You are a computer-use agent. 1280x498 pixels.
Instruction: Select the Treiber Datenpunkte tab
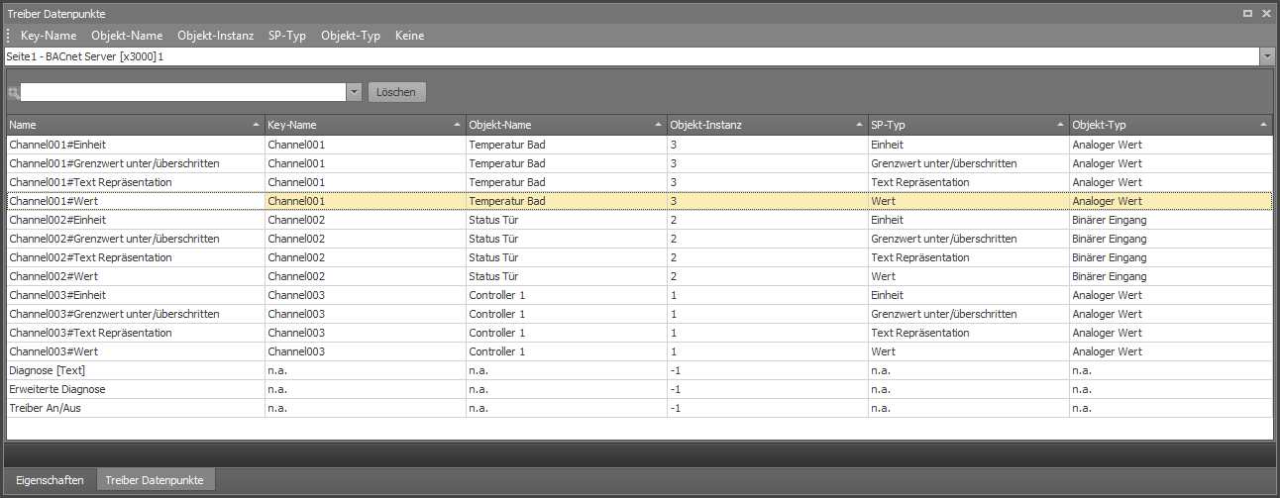(155, 480)
